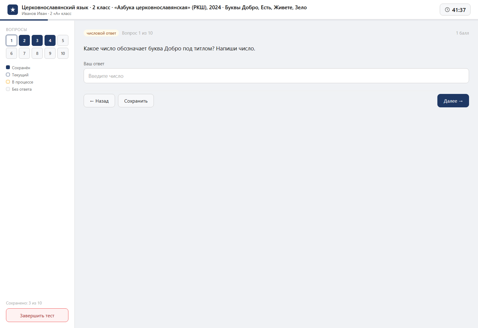Go to question 1

coord(11,41)
